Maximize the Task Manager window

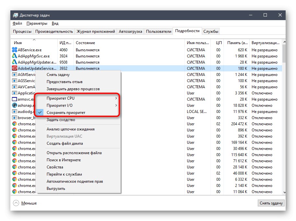(x=265, y=15)
